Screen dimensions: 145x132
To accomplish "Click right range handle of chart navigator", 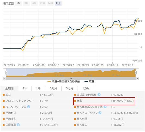I will point(136,72).
